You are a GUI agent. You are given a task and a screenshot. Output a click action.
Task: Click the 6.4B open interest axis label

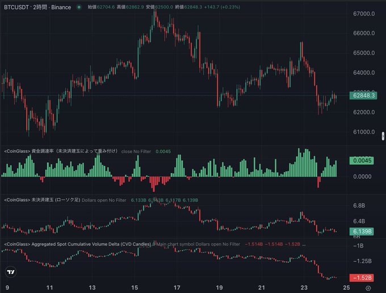tap(359, 221)
